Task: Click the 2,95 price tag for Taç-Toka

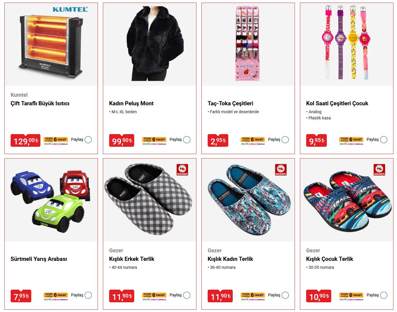Action: pos(218,141)
